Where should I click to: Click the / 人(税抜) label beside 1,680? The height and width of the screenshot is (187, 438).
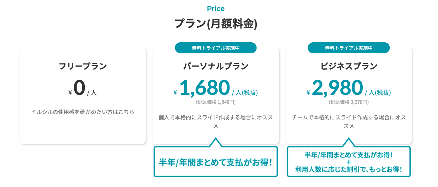[x=245, y=92]
